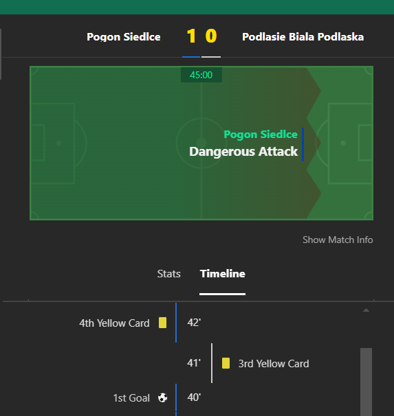Click the 4th Yellow Card icon at 42'

(x=162, y=323)
